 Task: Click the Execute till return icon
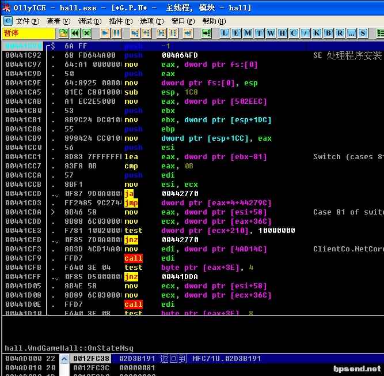pos(188,33)
